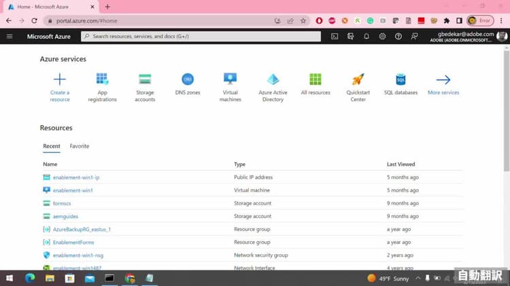Click the Chrome profile Error button
The width and height of the screenshot is (510, 286).
(x=480, y=21)
